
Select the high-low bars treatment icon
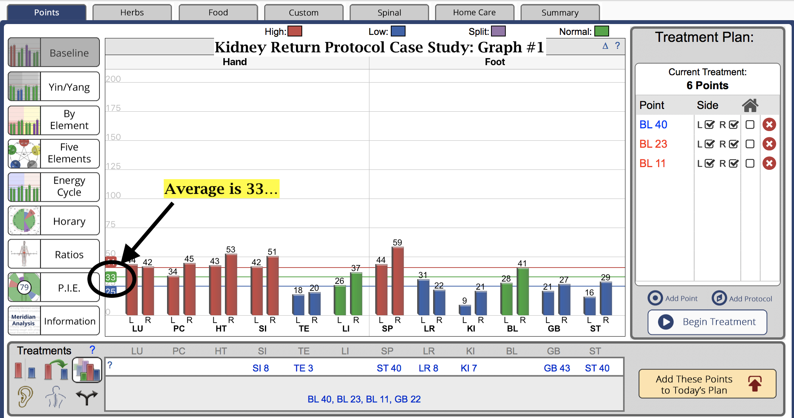pyautogui.click(x=25, y=370)
